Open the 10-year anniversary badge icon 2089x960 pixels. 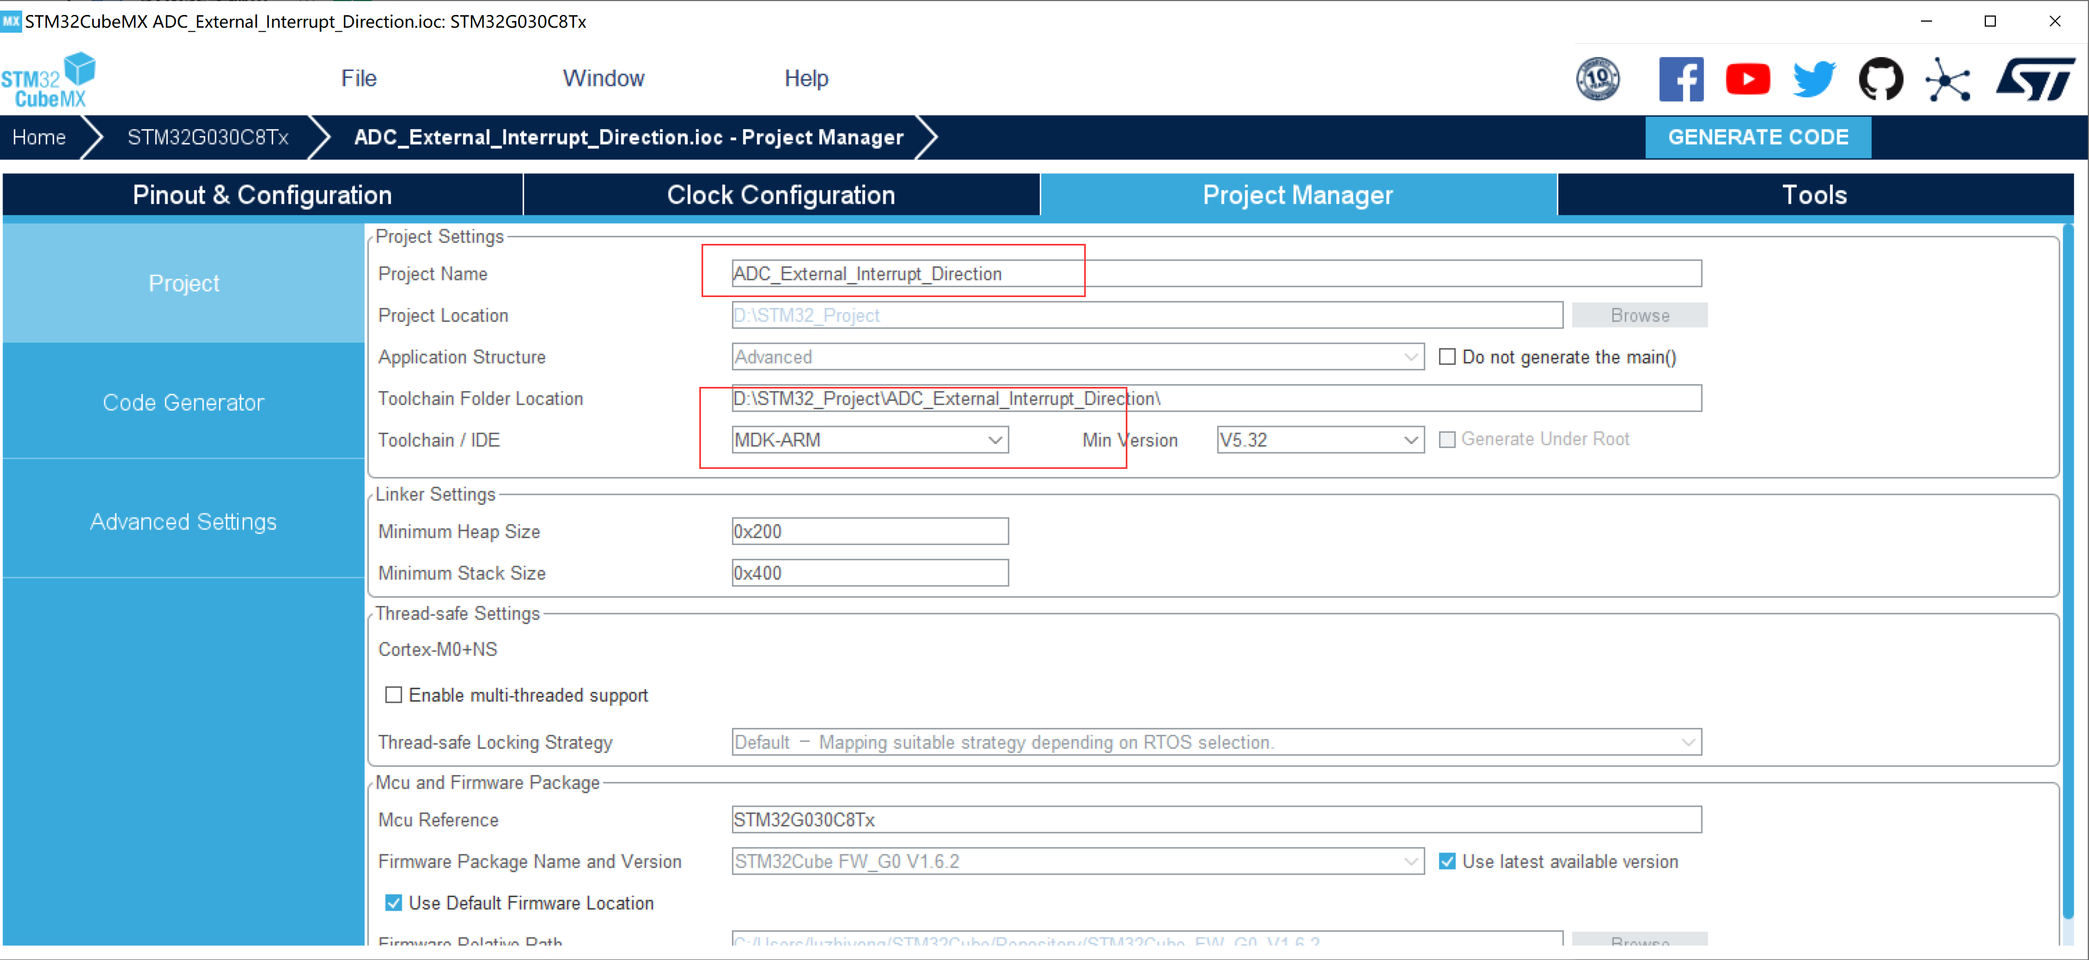1598,79
